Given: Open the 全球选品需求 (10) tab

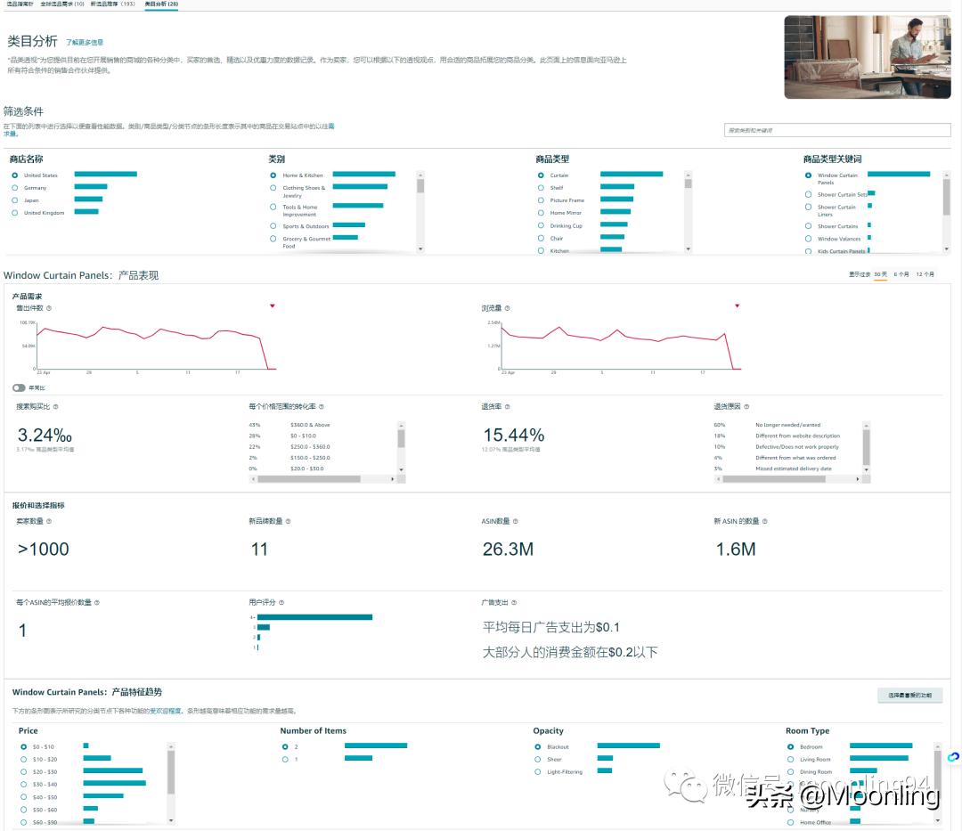Looking at the screenshot, I should coord(62,4).
